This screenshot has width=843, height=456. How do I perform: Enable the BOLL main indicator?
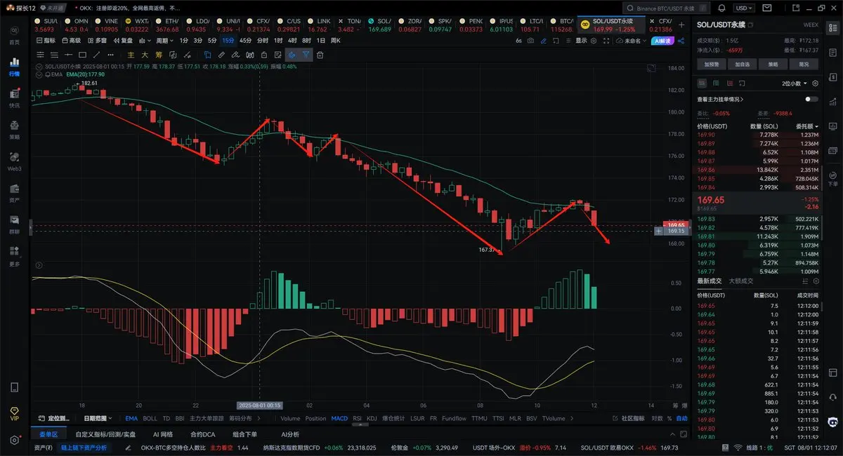click(150, 418)
